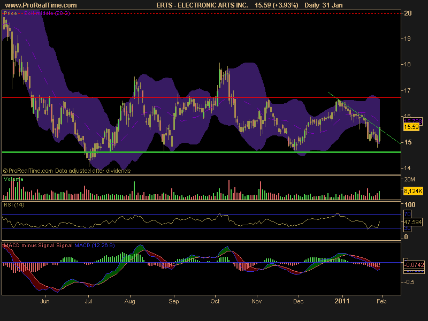Click the 100 RSI axis label
The image size is (428, 321).
[410, 205]
